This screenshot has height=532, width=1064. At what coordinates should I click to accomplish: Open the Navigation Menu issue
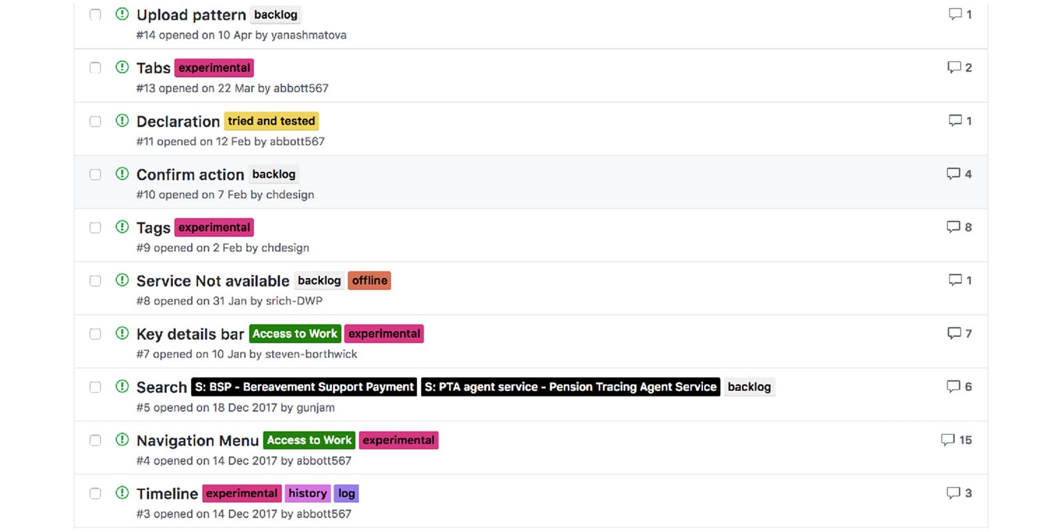[x=198, y=440]
